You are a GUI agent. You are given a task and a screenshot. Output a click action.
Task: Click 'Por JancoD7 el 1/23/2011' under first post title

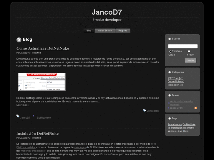[x=29, y=53]
